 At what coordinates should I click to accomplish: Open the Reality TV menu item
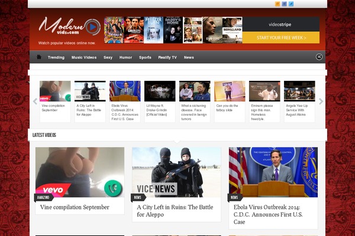tap(167, 57)
